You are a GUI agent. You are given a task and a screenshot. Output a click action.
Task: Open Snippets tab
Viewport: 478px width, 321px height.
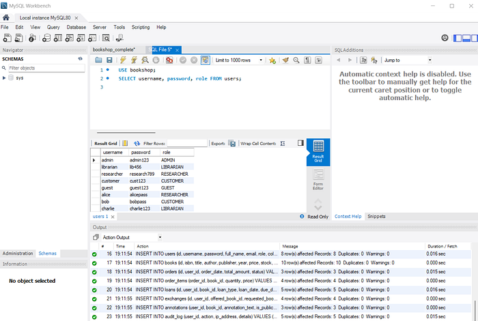pos(376,216)
